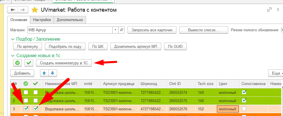The width and height of the screenshot is (283, 116).
Task: Switch to UVmarket: Работа с контентом window tab
Action: (x=83, y=1)
